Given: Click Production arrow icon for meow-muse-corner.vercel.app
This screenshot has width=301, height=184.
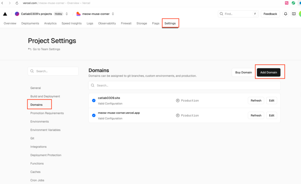Looking at the screenshot, I should [178, 115].
